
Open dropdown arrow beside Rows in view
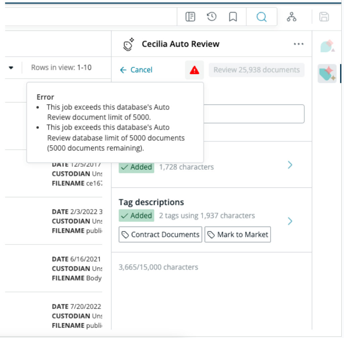tap(11, 68)
